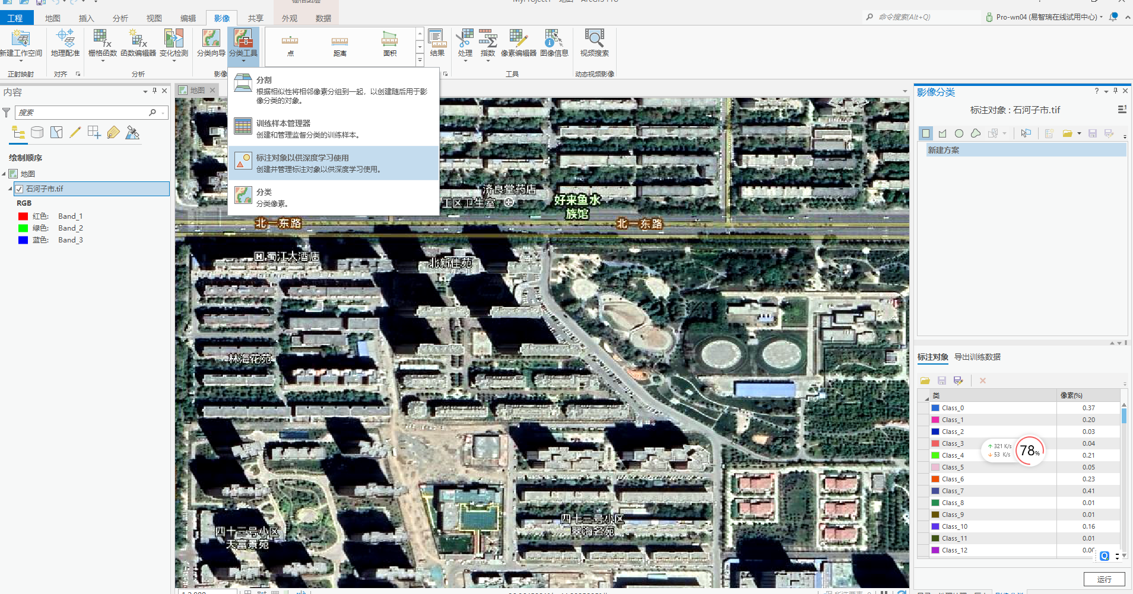The height and width of the screenshot is (594, 1133).
Task: Click the Class_6 orange color swatch
Action: [935, 479]
